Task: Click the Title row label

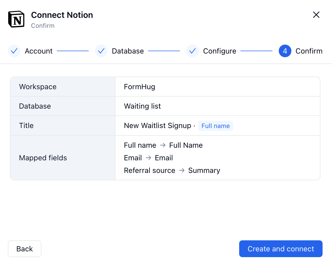Action: pos(26,125)
